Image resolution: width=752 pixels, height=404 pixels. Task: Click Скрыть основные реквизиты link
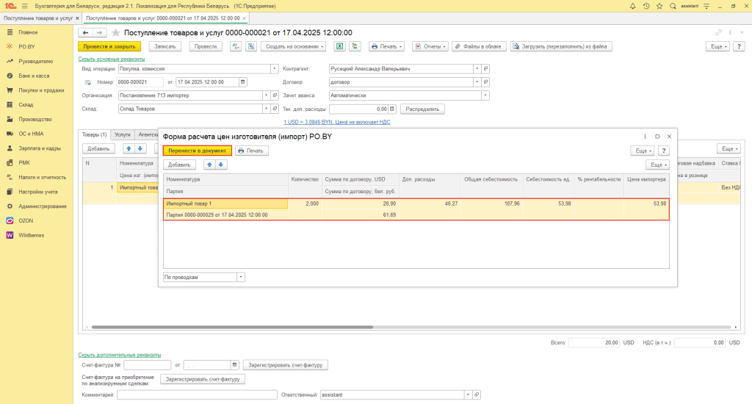pyautogui.click(x=112, y=59)
